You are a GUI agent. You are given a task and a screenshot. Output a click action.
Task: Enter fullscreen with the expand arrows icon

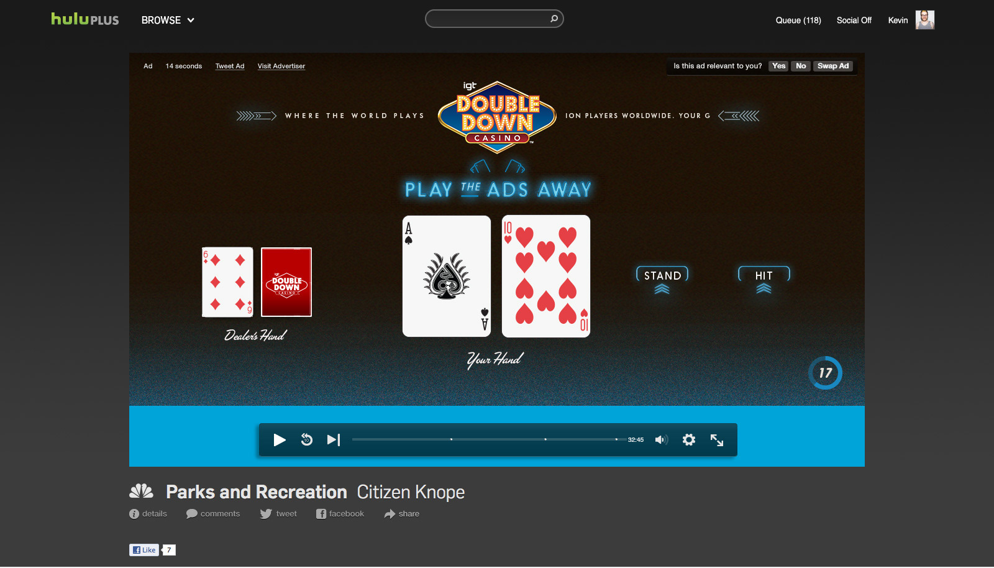coord(717,440)
